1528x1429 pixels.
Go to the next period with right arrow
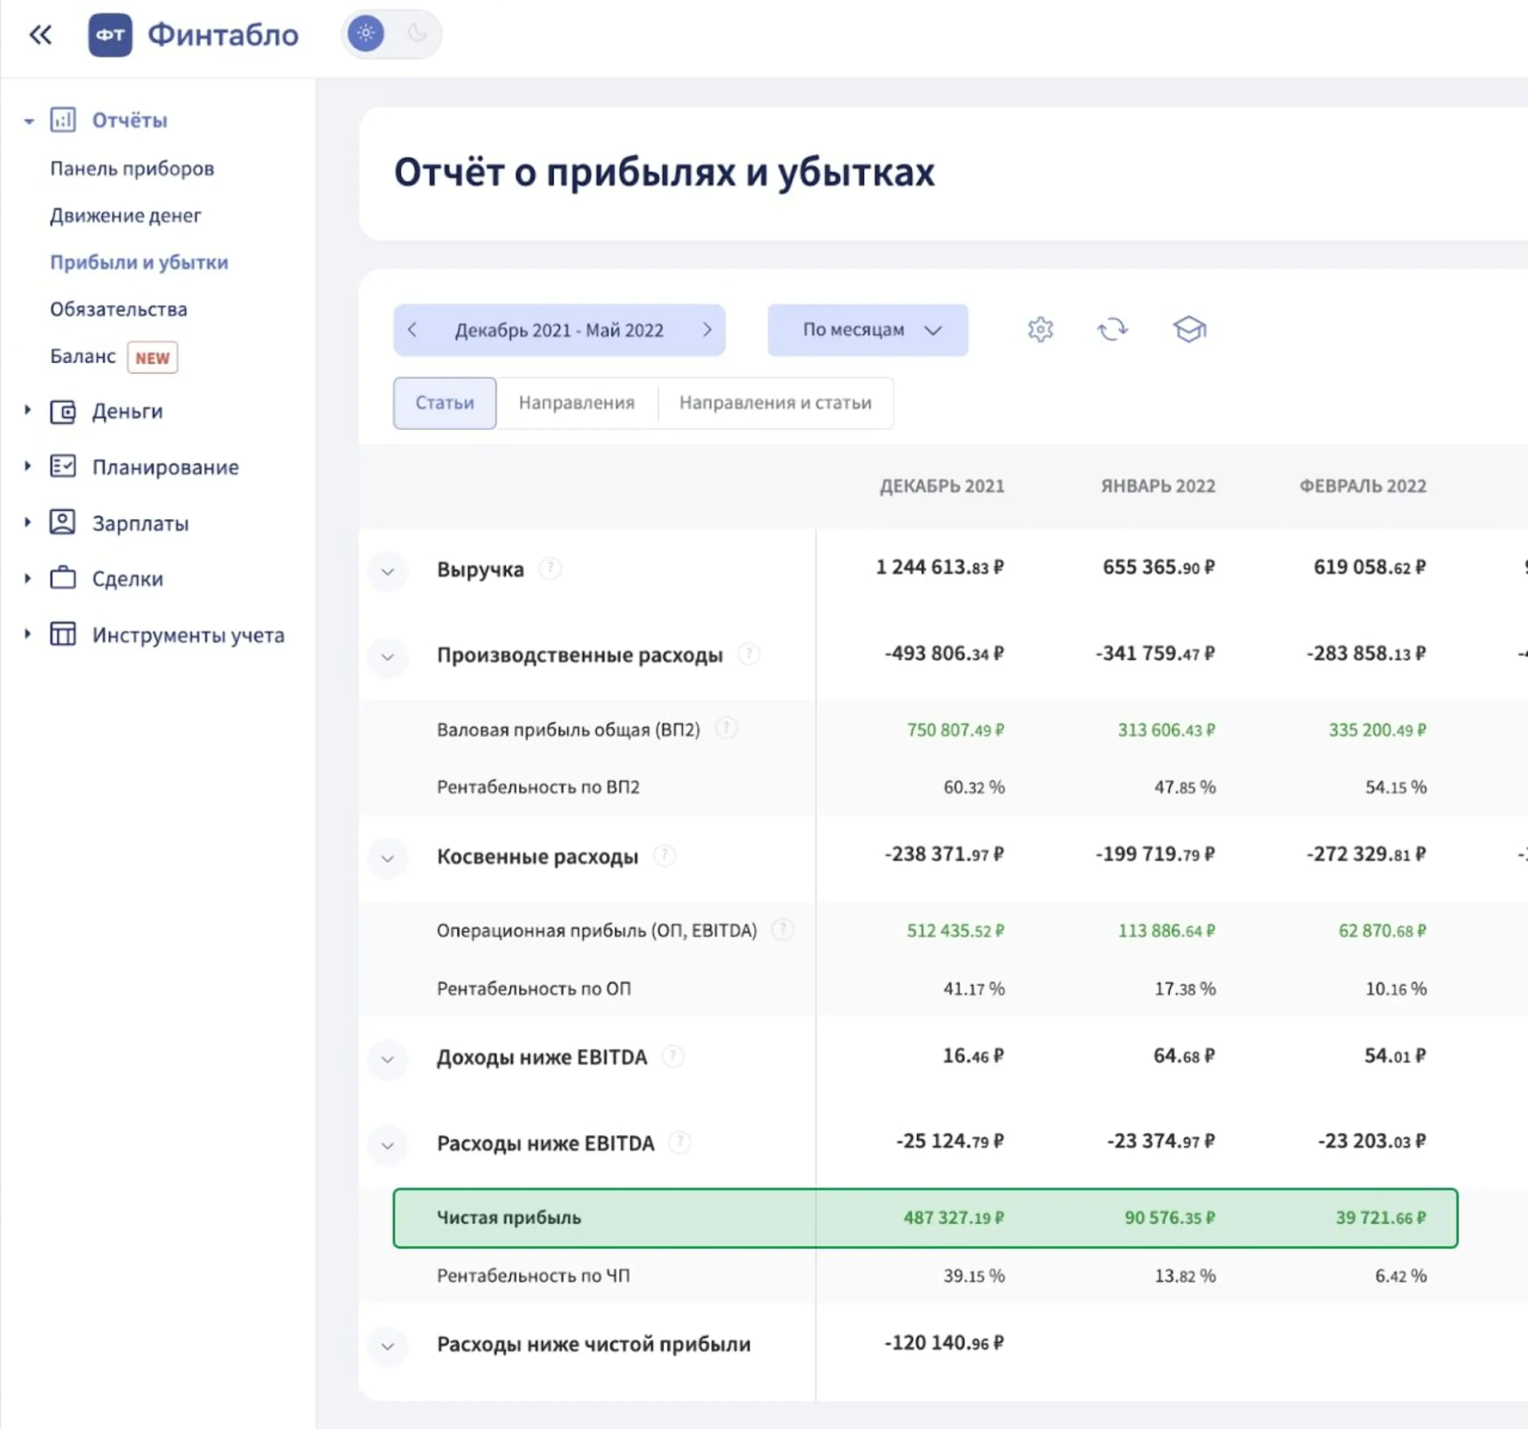tap(707, 330)
